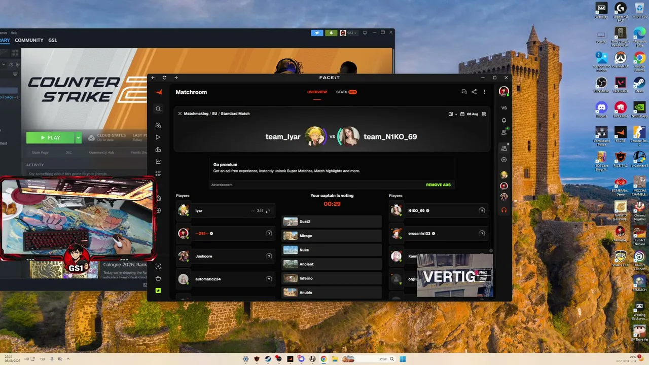Click the green PLAY button in Steam
This screenshot has width=649, height=365.
point(51,137)
